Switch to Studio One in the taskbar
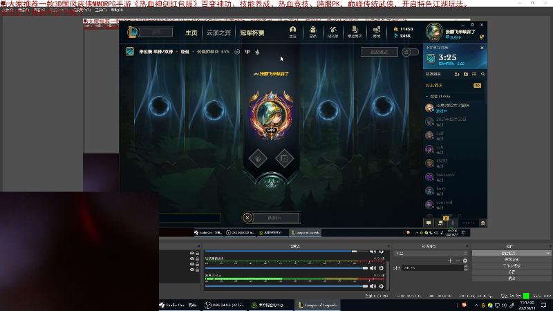The width and height of the screenshot is (553, 311). point(179,305)
